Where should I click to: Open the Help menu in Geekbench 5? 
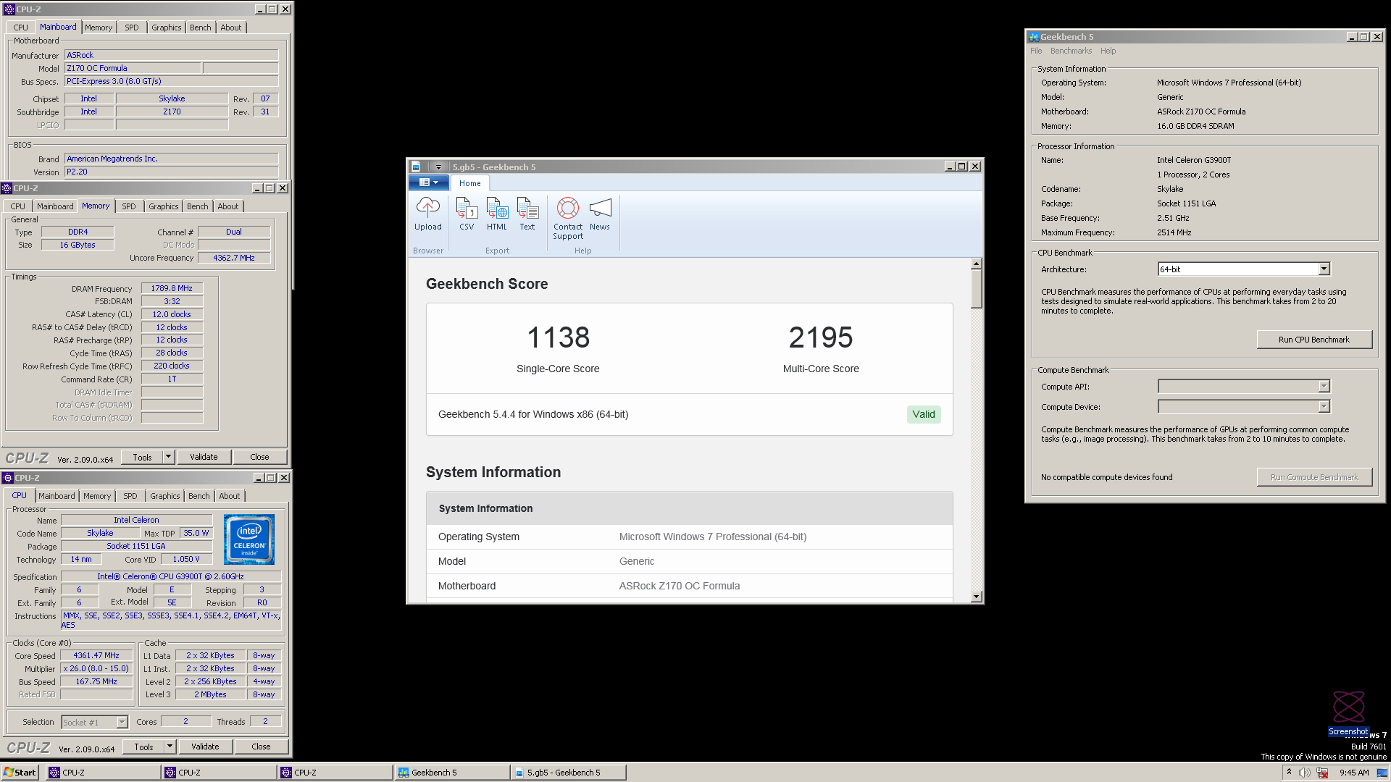pos(1108,51)
